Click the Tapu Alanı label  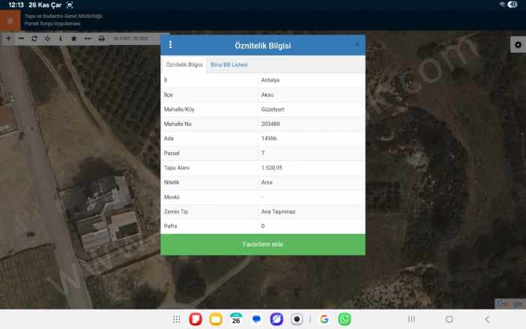coord(177,168)
